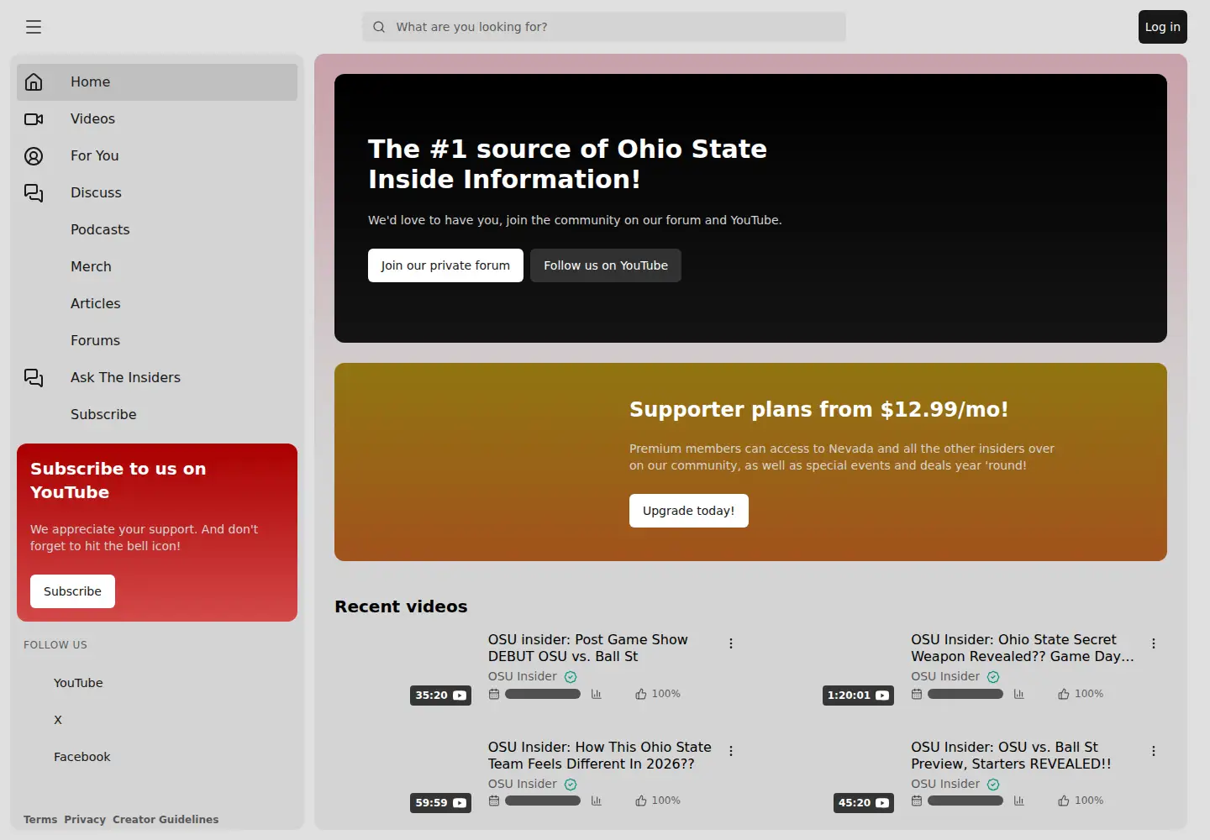
Task: Open options menu for Ball St Preview video
Action: (1154, 751)
